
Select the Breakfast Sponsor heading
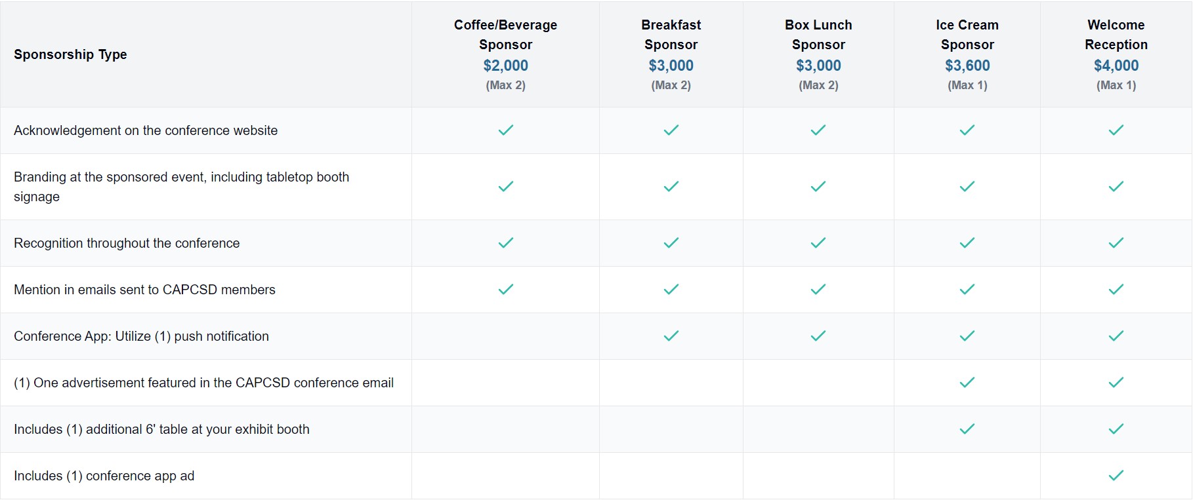click(671, 35)
